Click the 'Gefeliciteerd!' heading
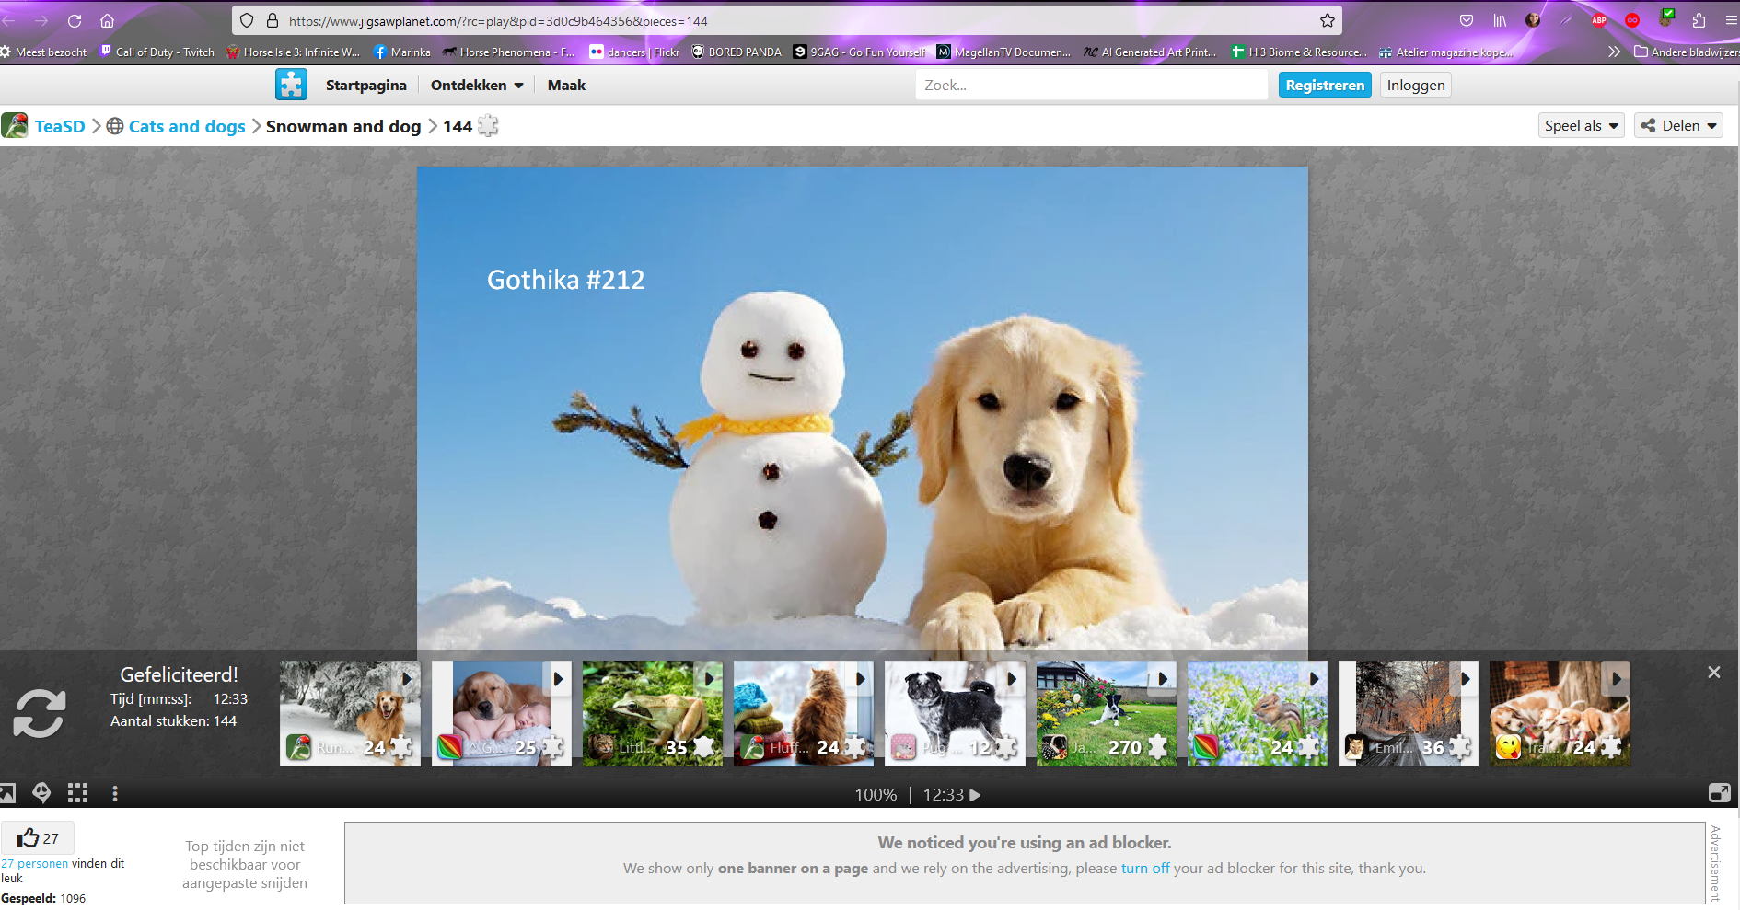The height and width of the screenshot is (910, 1740). [179, 674]
